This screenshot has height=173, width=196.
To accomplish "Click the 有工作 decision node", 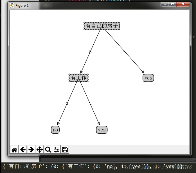I will (79, 78).
